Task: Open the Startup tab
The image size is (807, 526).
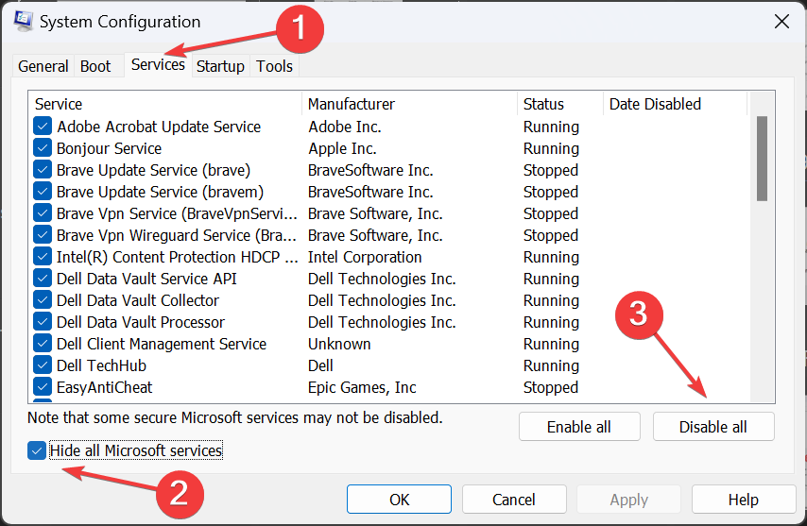Action: coord(220,66)
